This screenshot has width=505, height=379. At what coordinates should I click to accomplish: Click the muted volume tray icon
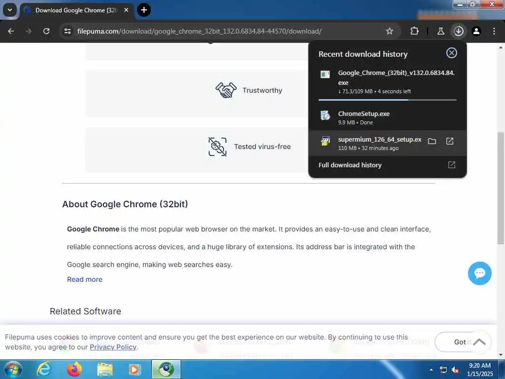click(455, 370)
